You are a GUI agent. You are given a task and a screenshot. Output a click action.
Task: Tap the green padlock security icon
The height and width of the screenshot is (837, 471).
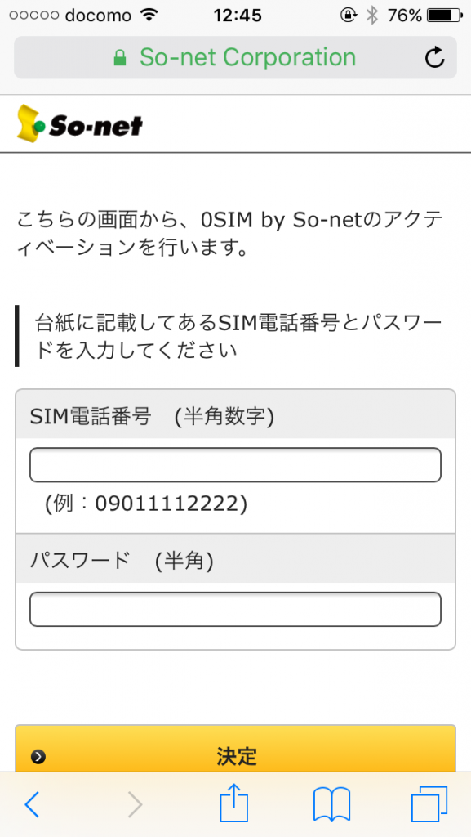point(120,58)
